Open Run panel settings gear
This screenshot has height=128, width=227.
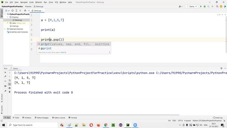coord(221,68)
